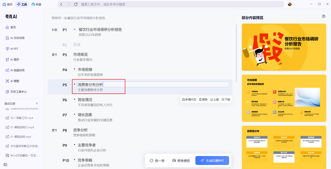Edit P3 heading 市场概览
331x169 pixels.
[x=80, y=54]
